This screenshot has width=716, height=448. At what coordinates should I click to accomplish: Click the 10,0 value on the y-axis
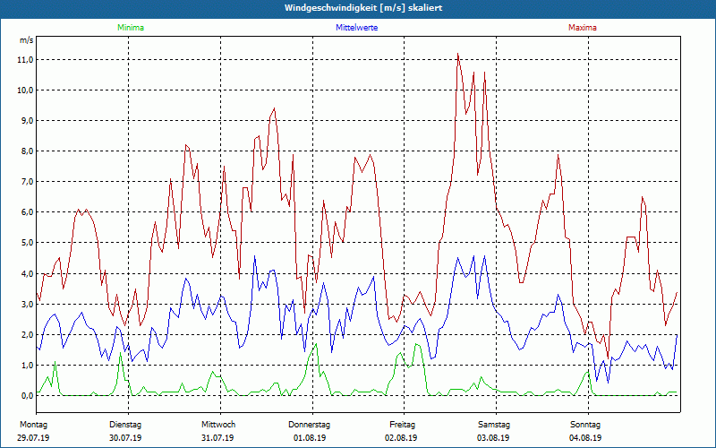pyautogui.click(x=25, y=90)
